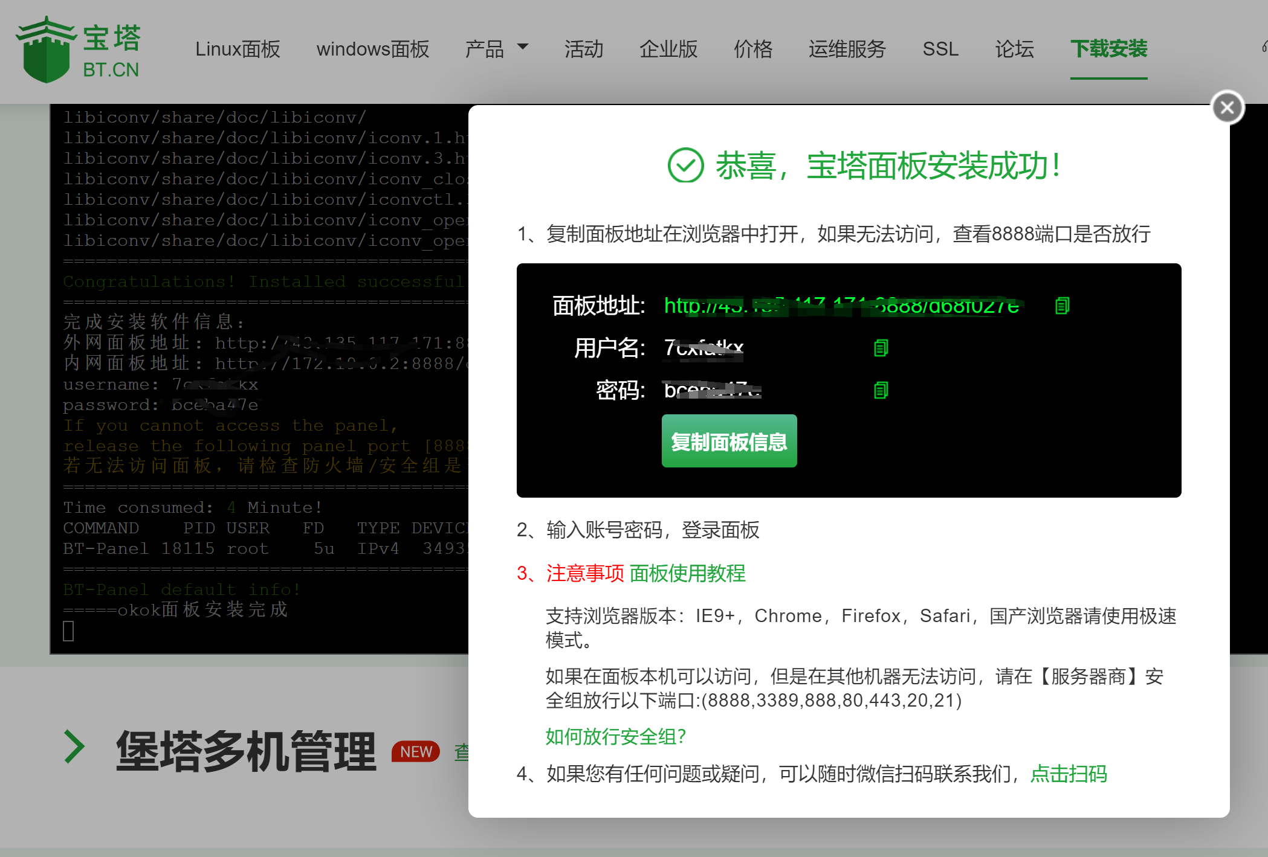Copy the username using its copy icon
This screenshot has width=1268, height=857.
[881, 348]
